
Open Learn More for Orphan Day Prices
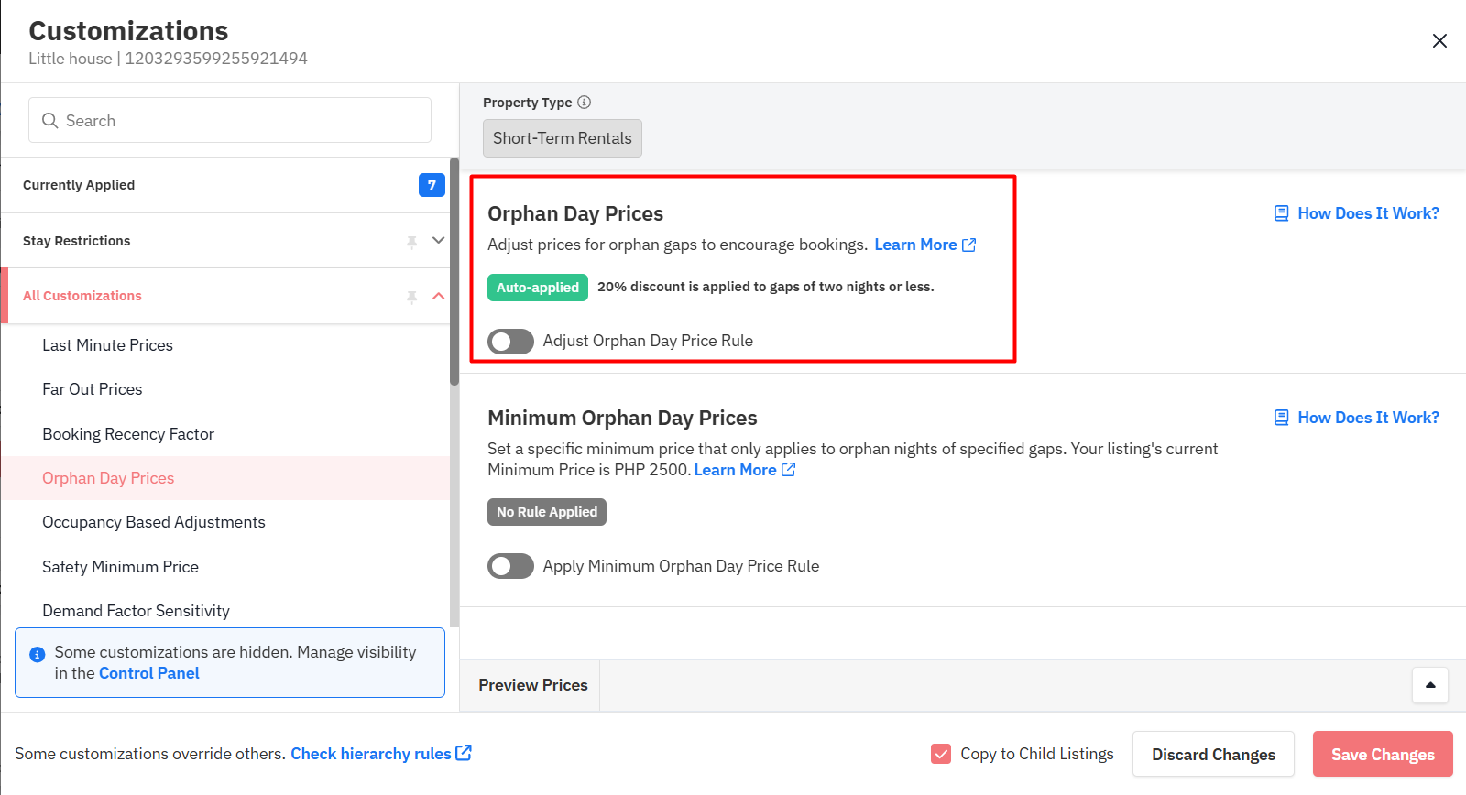point(915,245)
